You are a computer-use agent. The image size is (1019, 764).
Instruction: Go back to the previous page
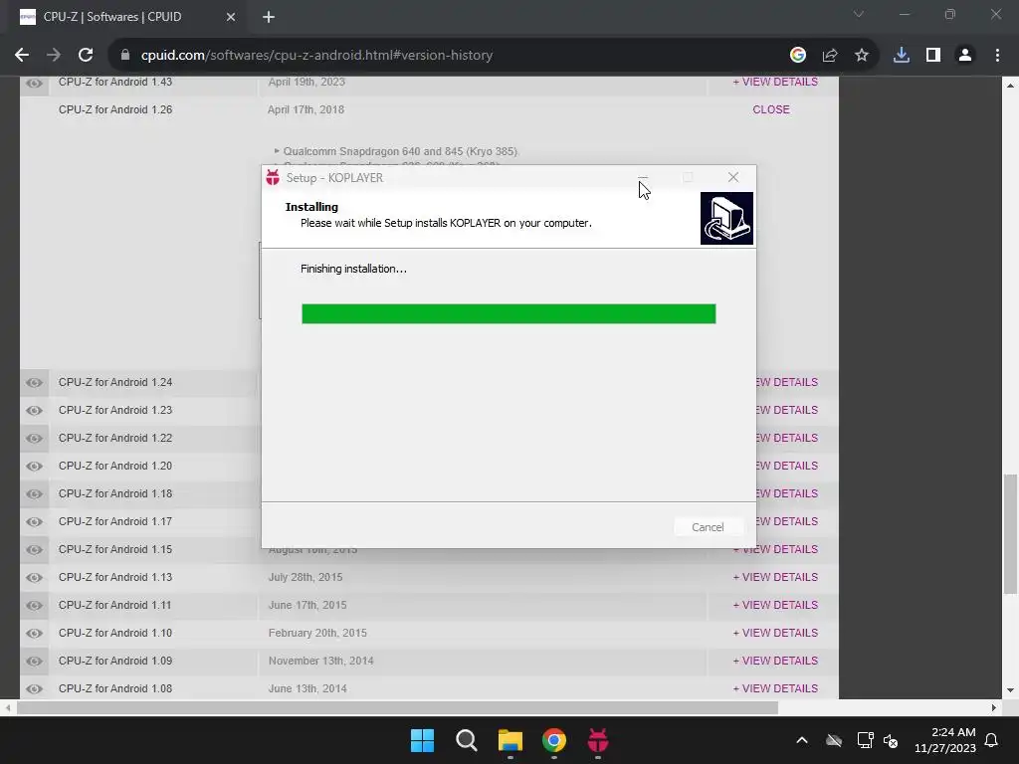22,56
